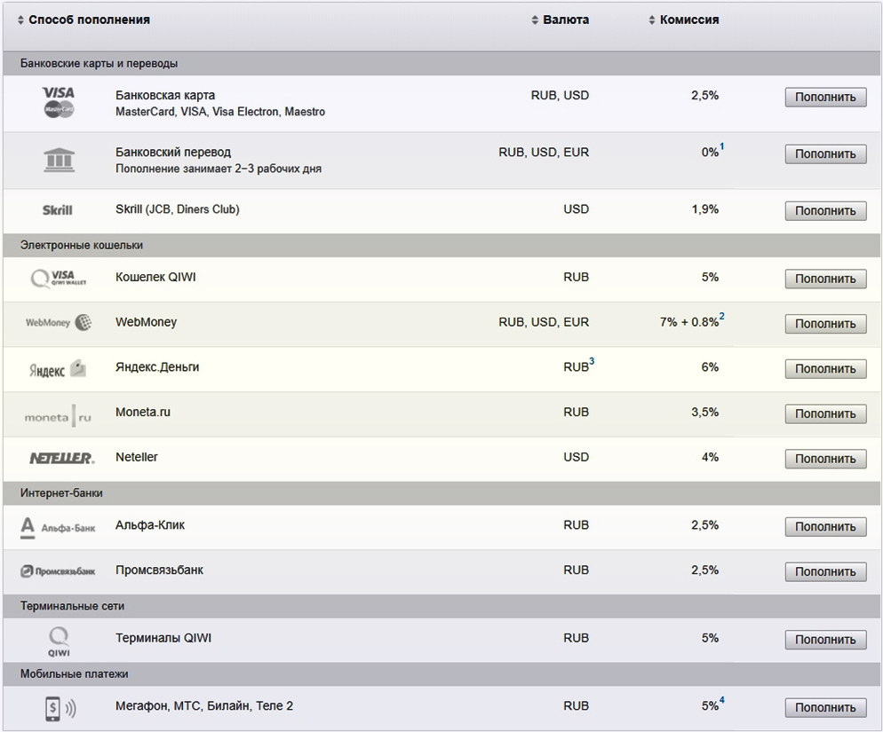Select the Промсвязьбанк logo

coord(58,571)
